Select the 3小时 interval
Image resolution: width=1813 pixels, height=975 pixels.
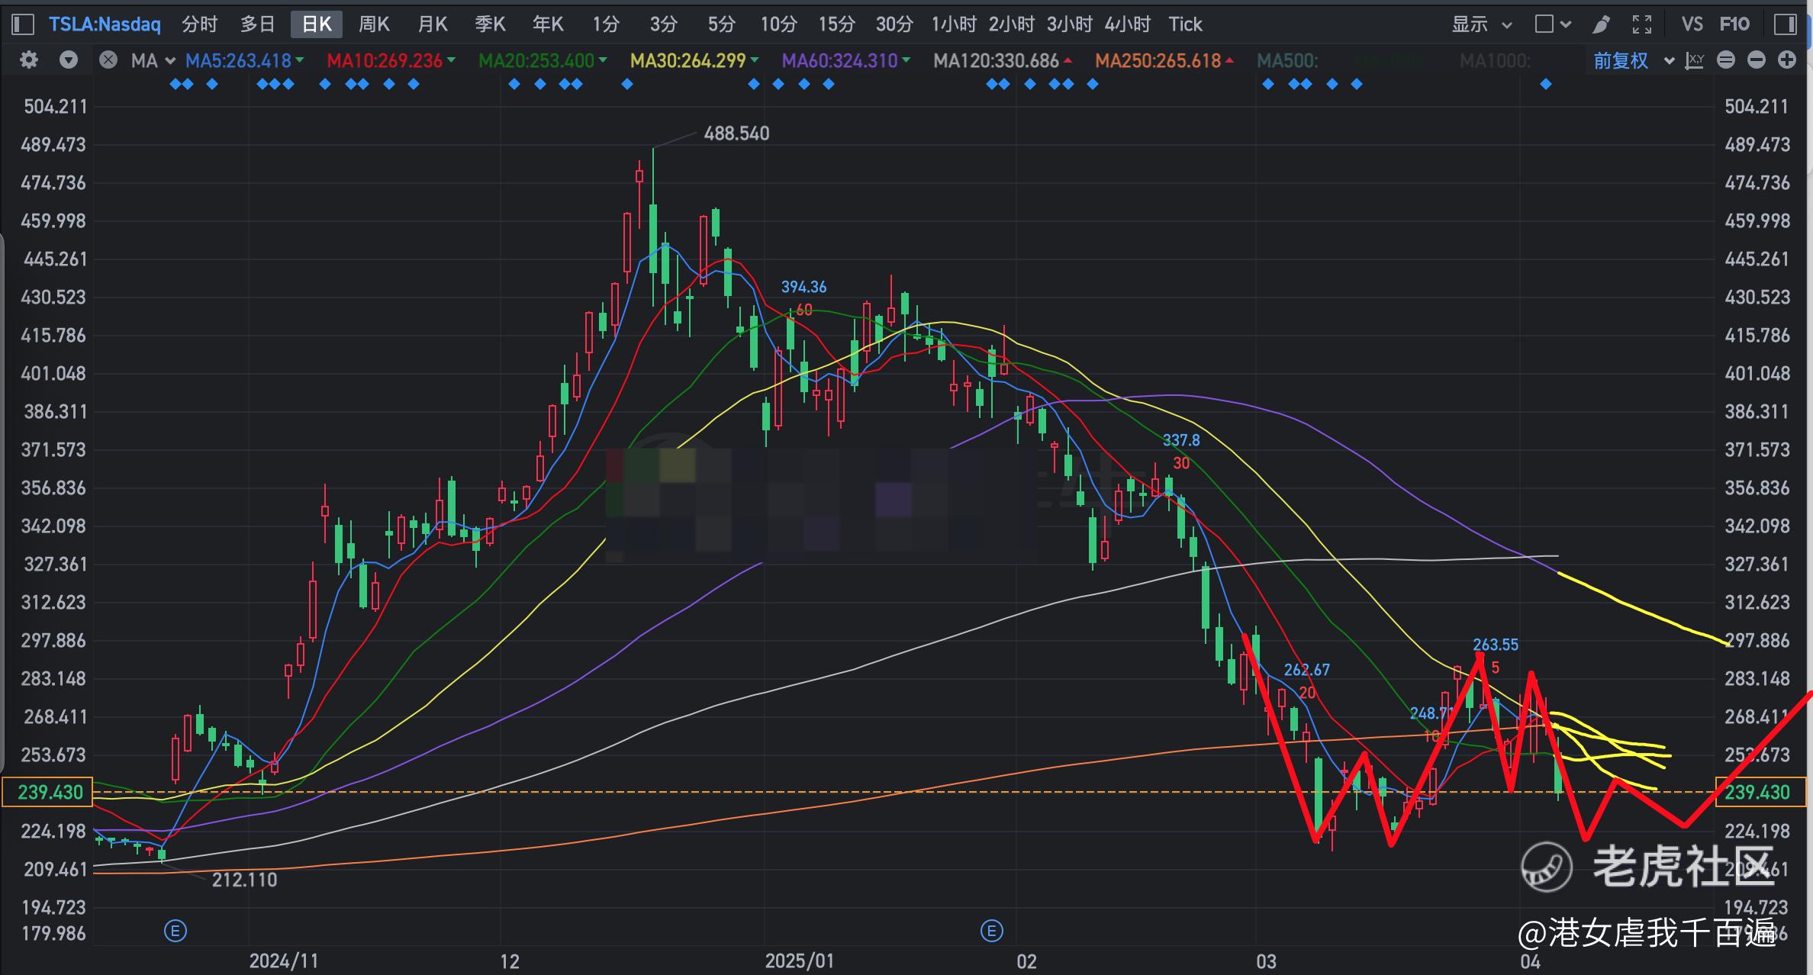coord(1070,24)
